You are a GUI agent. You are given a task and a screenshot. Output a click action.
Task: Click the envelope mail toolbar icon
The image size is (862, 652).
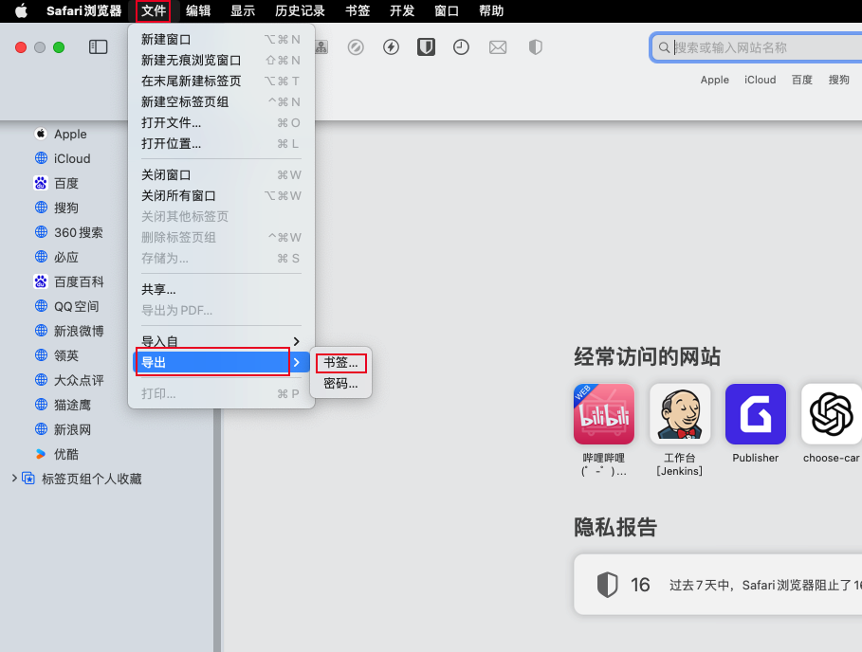(498, 47)
